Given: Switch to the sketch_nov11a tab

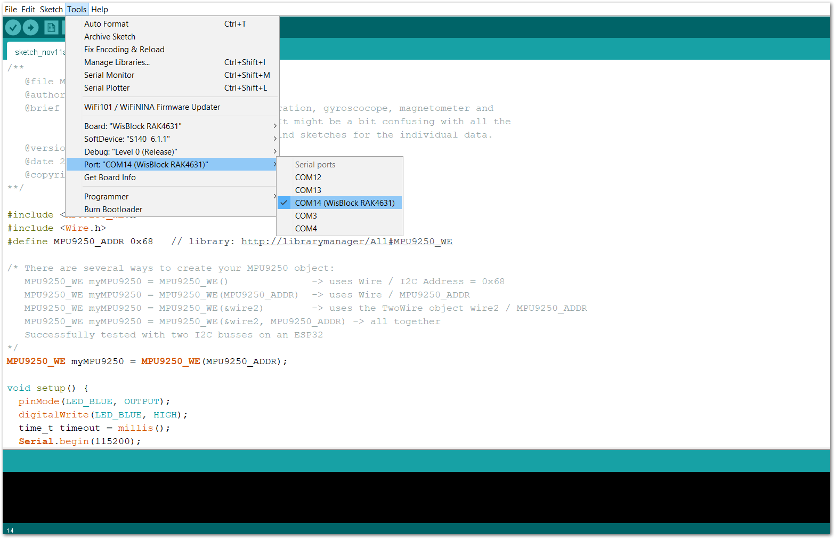Looking at the screenshot, I should (36, 52).
